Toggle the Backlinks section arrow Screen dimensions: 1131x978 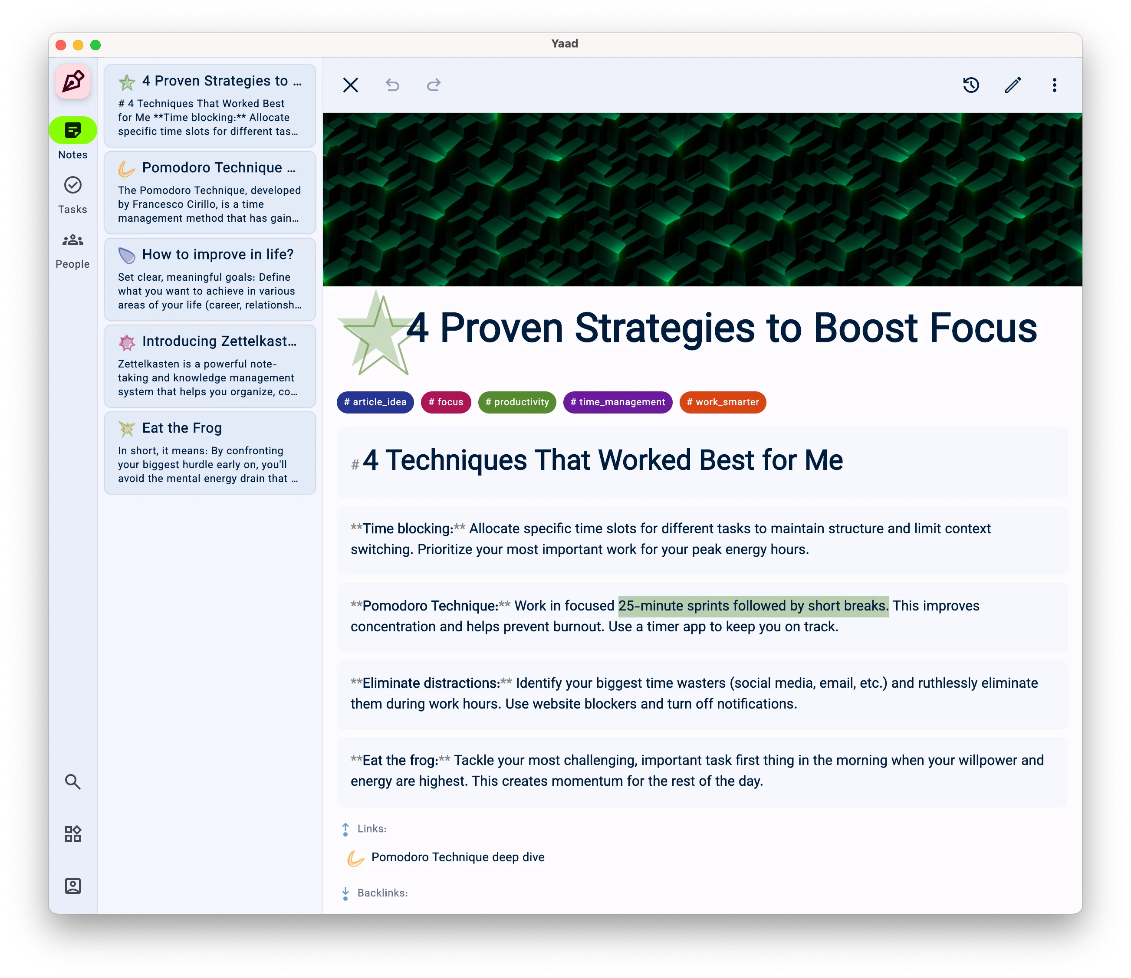tap(345, 893)
